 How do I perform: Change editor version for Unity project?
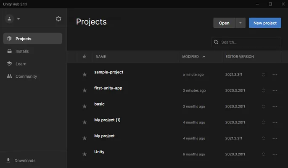coord(263,154)
